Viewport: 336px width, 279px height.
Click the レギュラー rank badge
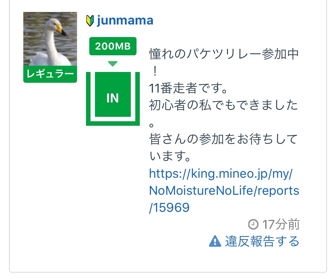50,74
